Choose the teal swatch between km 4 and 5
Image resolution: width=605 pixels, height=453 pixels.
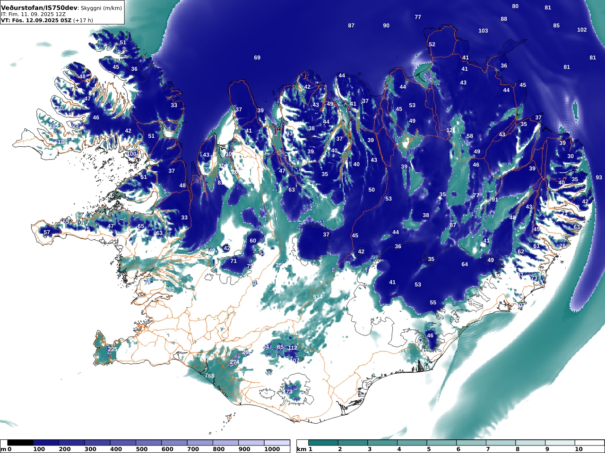point(412,443)
